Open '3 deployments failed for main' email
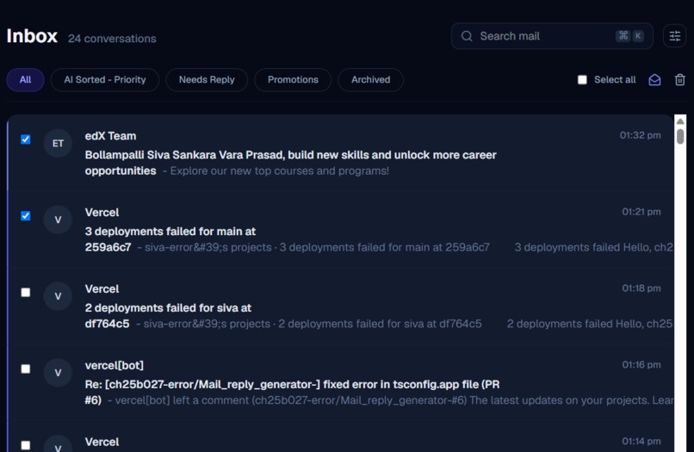Viewport: 694px width, 452px height. [341, 230]
